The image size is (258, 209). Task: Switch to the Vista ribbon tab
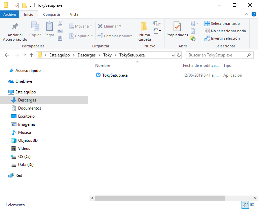click(x=74, y=14)
